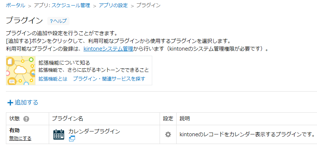The height and width of the screenshot is (161, 317).
Task: Click the 有効 status label
Action: pyautogui.click(x=14, y=130)
